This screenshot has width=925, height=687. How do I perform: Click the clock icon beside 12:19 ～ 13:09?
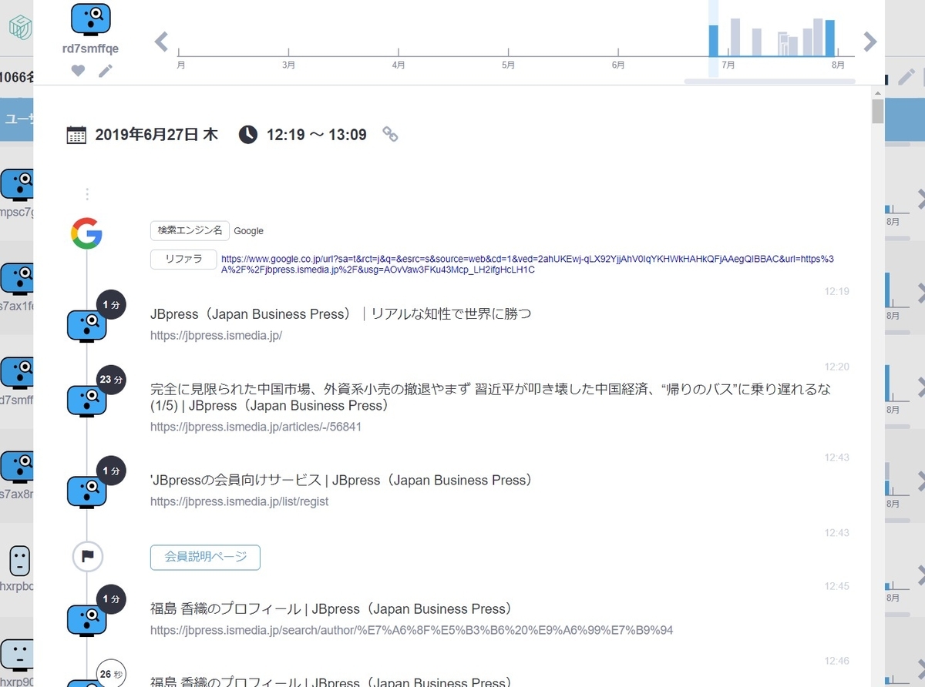[247, 135]
